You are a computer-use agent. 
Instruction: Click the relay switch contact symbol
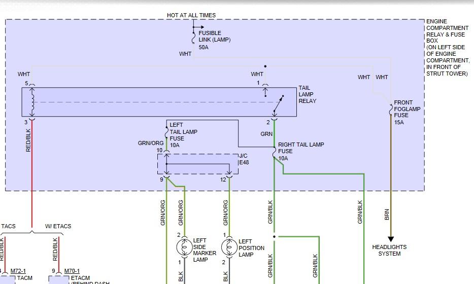click(278, 103)
